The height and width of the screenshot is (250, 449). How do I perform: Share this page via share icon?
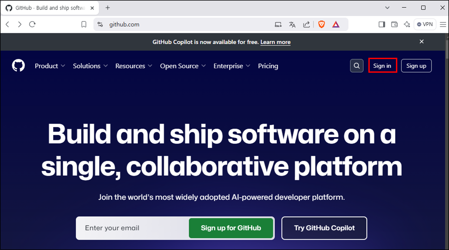point(306,25)
